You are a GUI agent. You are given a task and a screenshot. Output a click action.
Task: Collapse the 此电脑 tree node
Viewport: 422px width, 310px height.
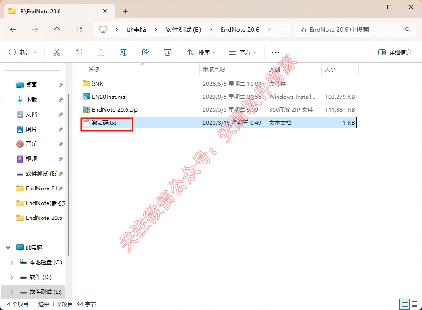tap(8, 248)
